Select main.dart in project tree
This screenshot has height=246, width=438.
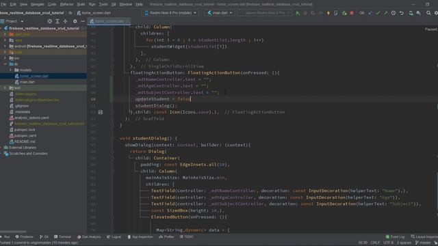[27, 82]
